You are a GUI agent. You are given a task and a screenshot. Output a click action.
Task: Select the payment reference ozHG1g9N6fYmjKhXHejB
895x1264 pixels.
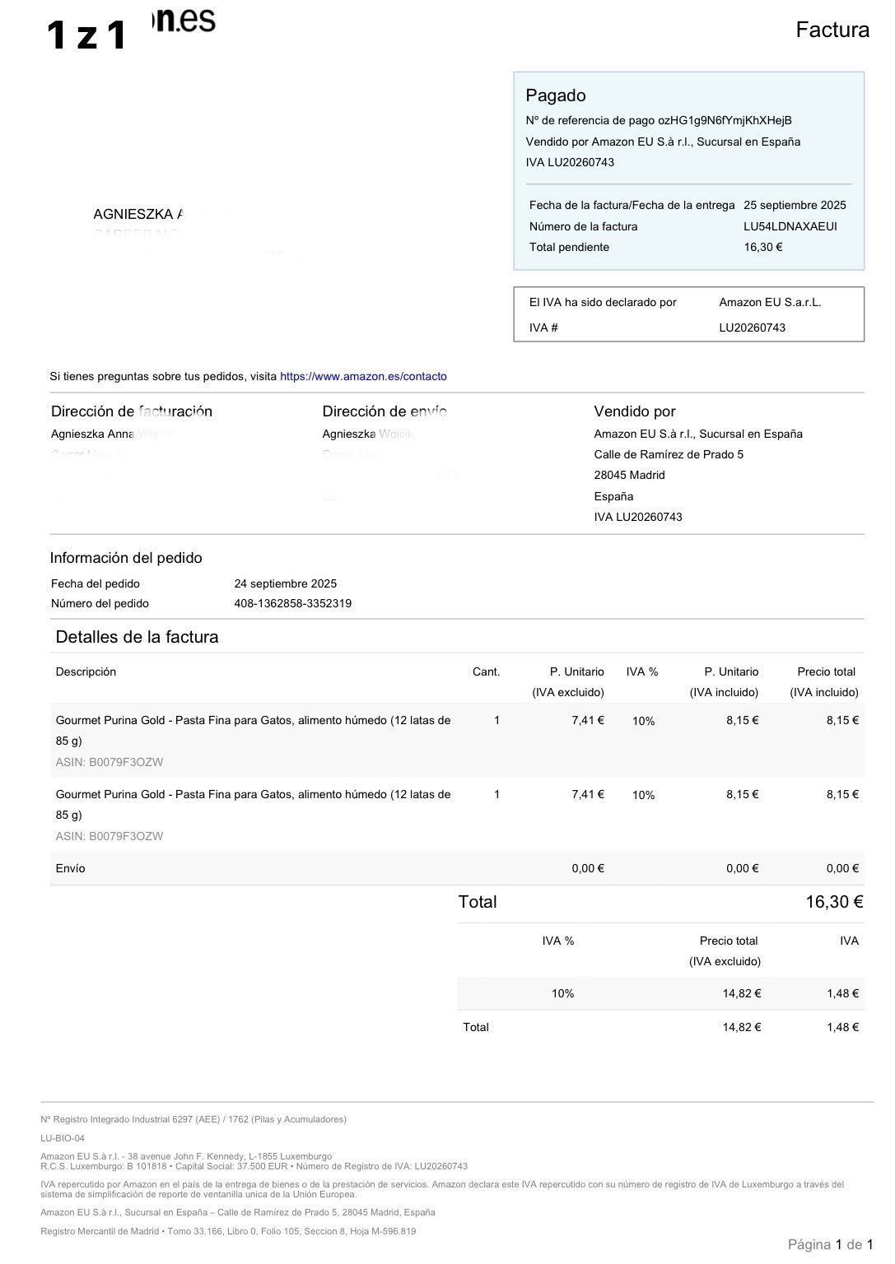725,120
